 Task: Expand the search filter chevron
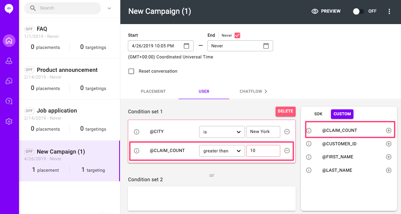[109, 8]
